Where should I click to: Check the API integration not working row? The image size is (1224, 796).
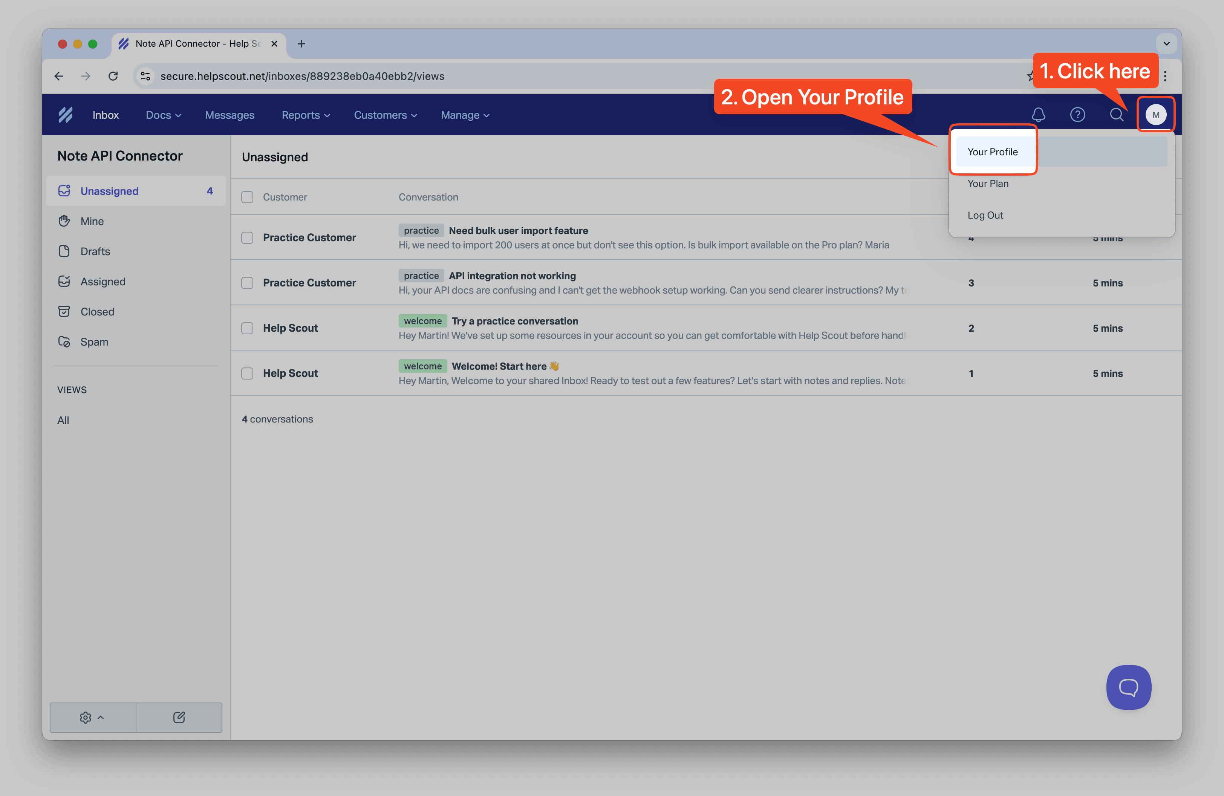[x=247, y=283]
